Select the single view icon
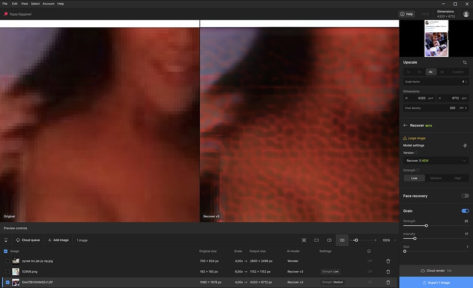The height and width of the screenshot is (288, 473). (317, 240)
